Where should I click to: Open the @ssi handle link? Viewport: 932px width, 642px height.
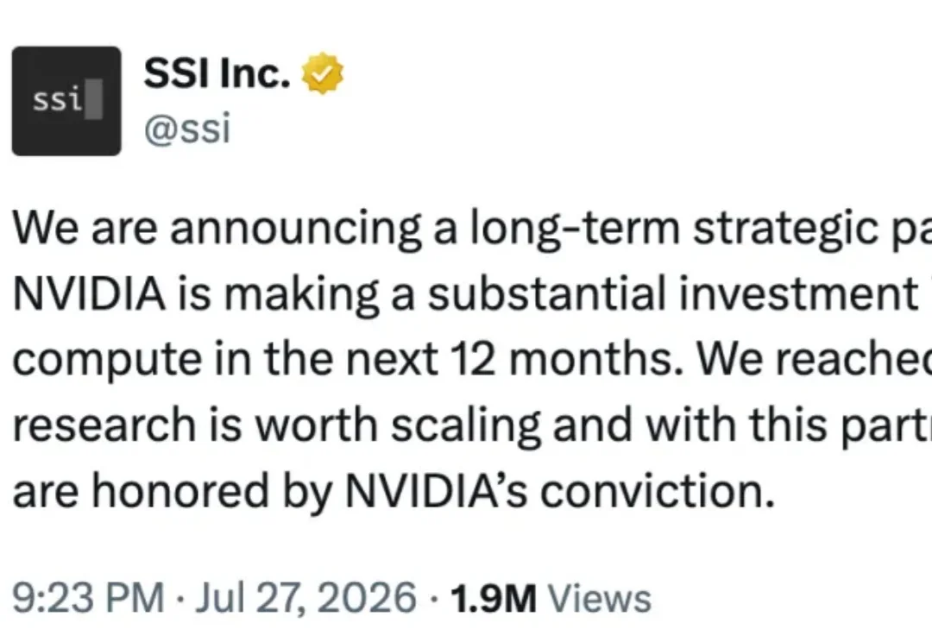click(186, 129)
